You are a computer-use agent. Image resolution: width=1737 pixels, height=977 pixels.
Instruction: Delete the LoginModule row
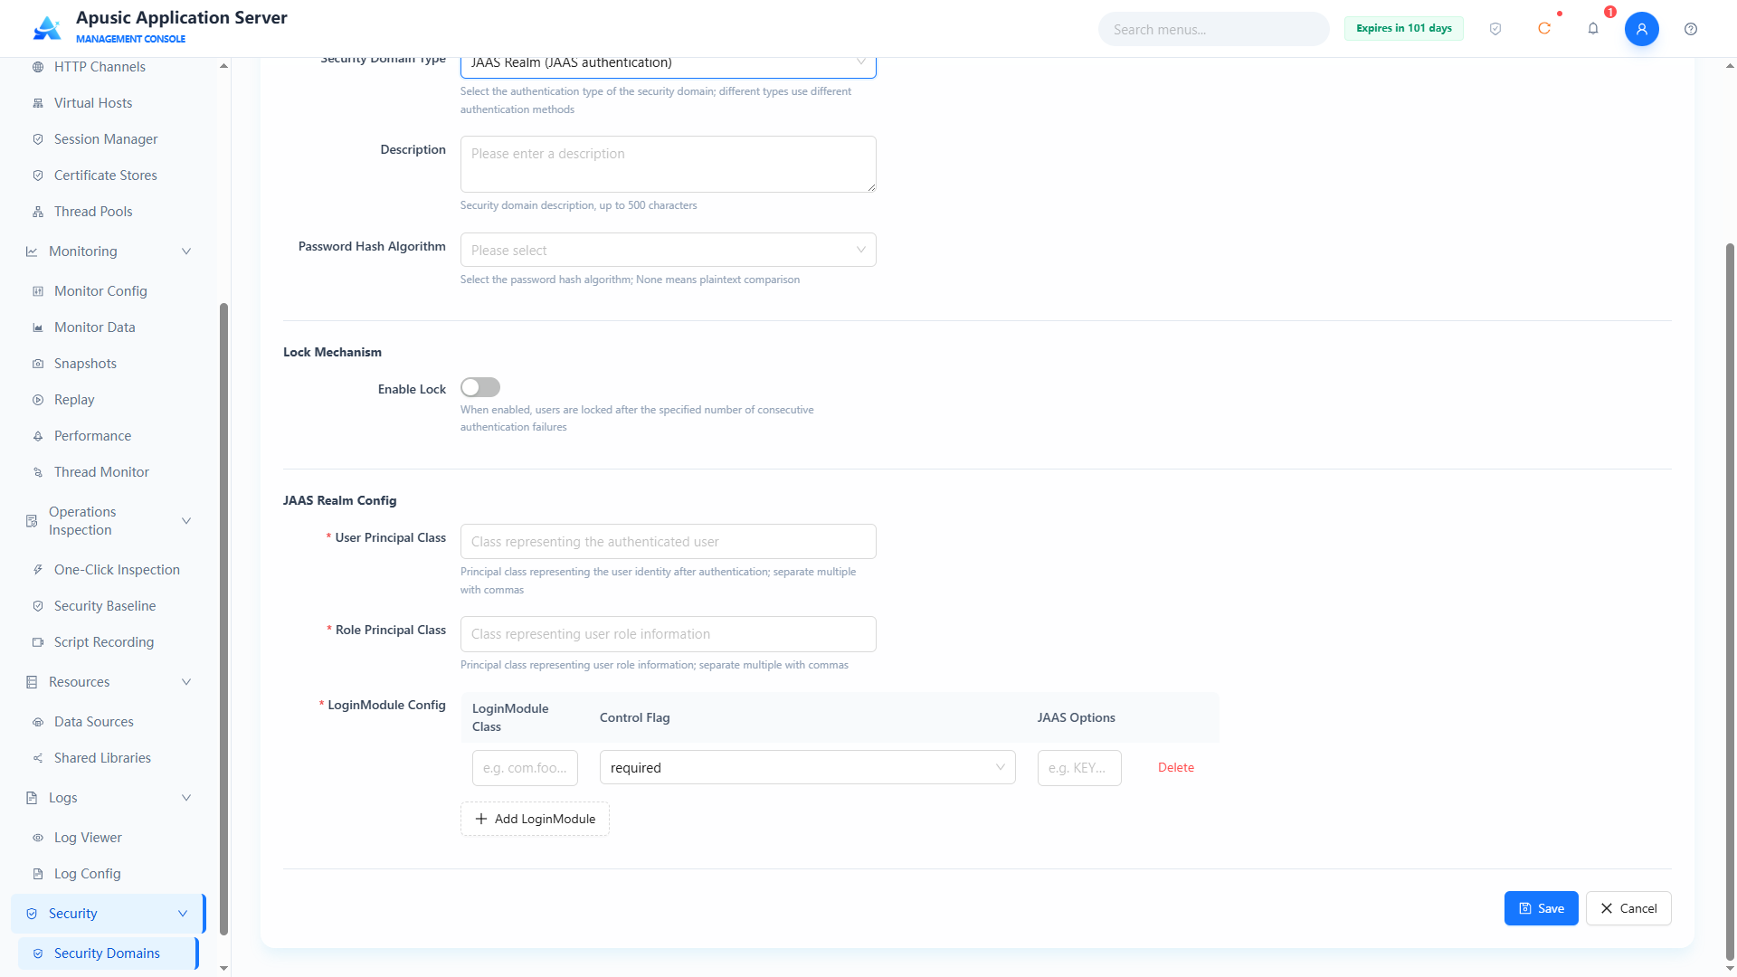point(1176,767)
